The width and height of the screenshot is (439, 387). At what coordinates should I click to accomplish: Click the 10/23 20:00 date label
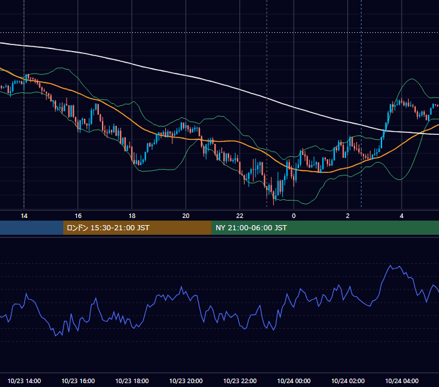(186, 381)
